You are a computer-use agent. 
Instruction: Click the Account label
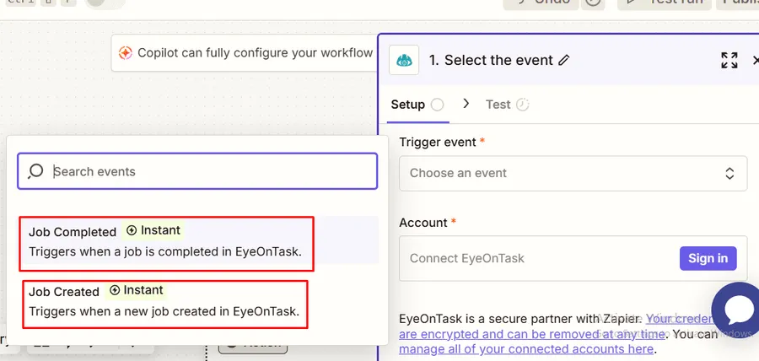(x=423, y=223)
